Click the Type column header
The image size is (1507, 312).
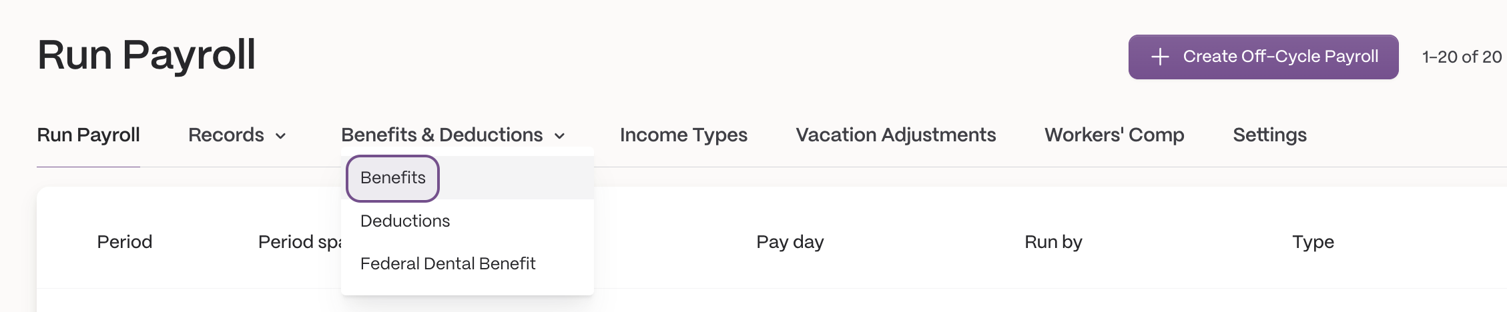(x=1313, y=241)
